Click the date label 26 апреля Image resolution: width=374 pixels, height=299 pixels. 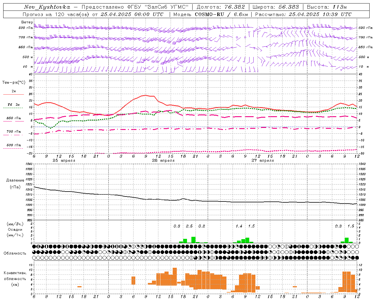coord(163,161)
